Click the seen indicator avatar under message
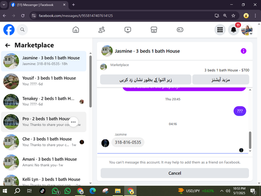 click(241, 150)
